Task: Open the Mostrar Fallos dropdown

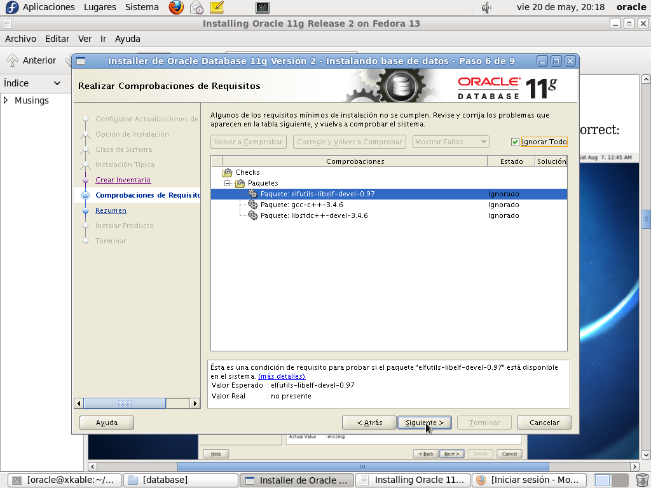Action: [451, 142]
